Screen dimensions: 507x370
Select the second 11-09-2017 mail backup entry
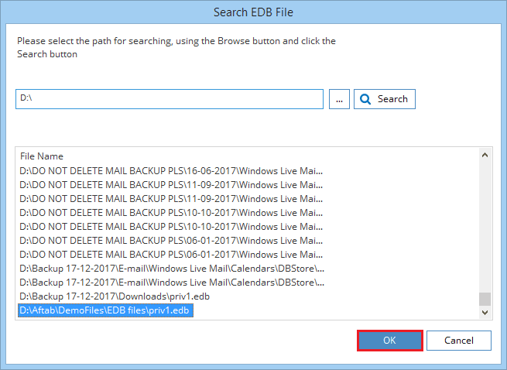(171, 198)
